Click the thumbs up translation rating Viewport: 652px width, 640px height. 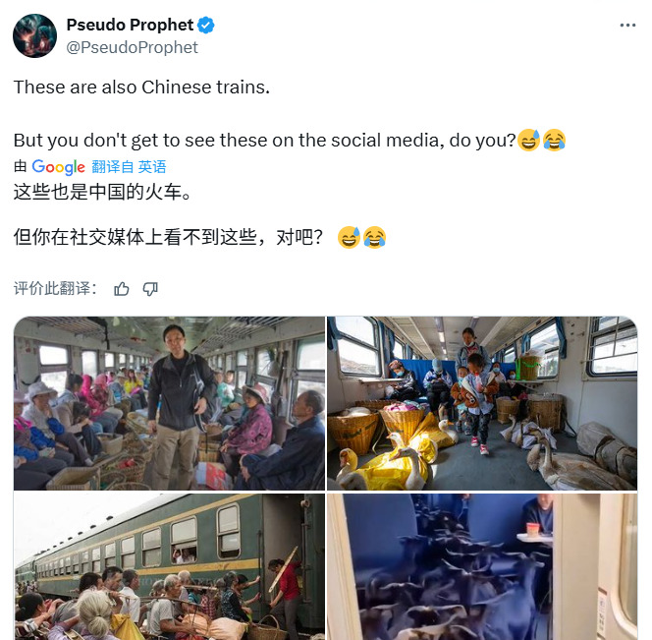coord(122,289)
